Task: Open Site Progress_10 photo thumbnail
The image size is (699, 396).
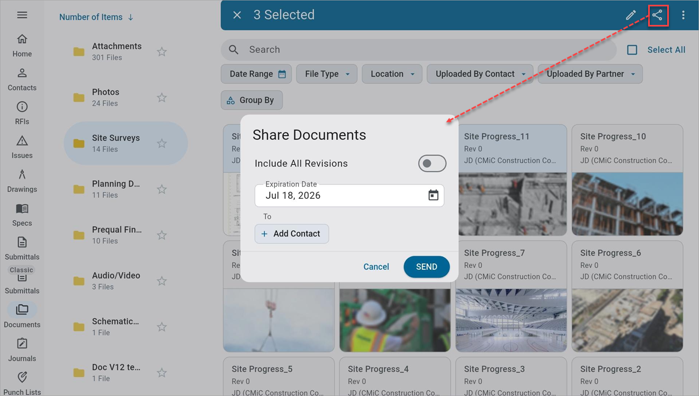Action: point(627,204)
